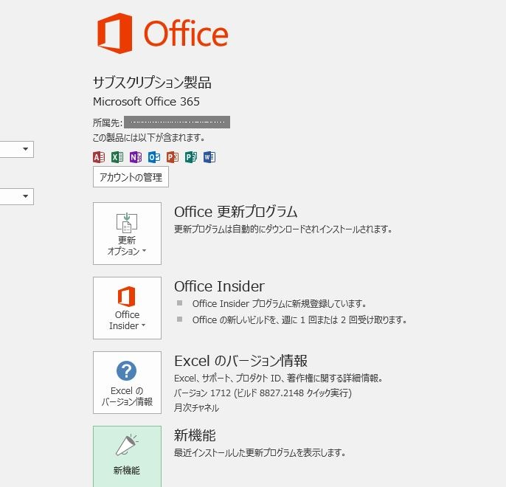Viewport: 506px width, 487px height.
Task: Click the サブスクリプション製品 heading
Action: point(152,83)
